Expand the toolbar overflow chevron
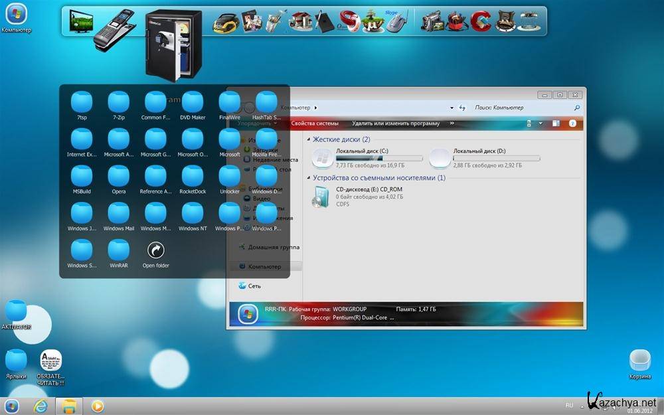Viewport: 664px width, 415px height. pyautogui.click(x=452, y=123)
